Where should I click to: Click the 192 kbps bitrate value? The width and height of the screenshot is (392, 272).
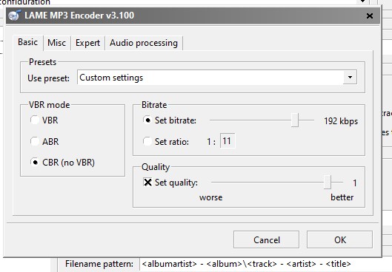pyautogui.click(x=341, y=121)
